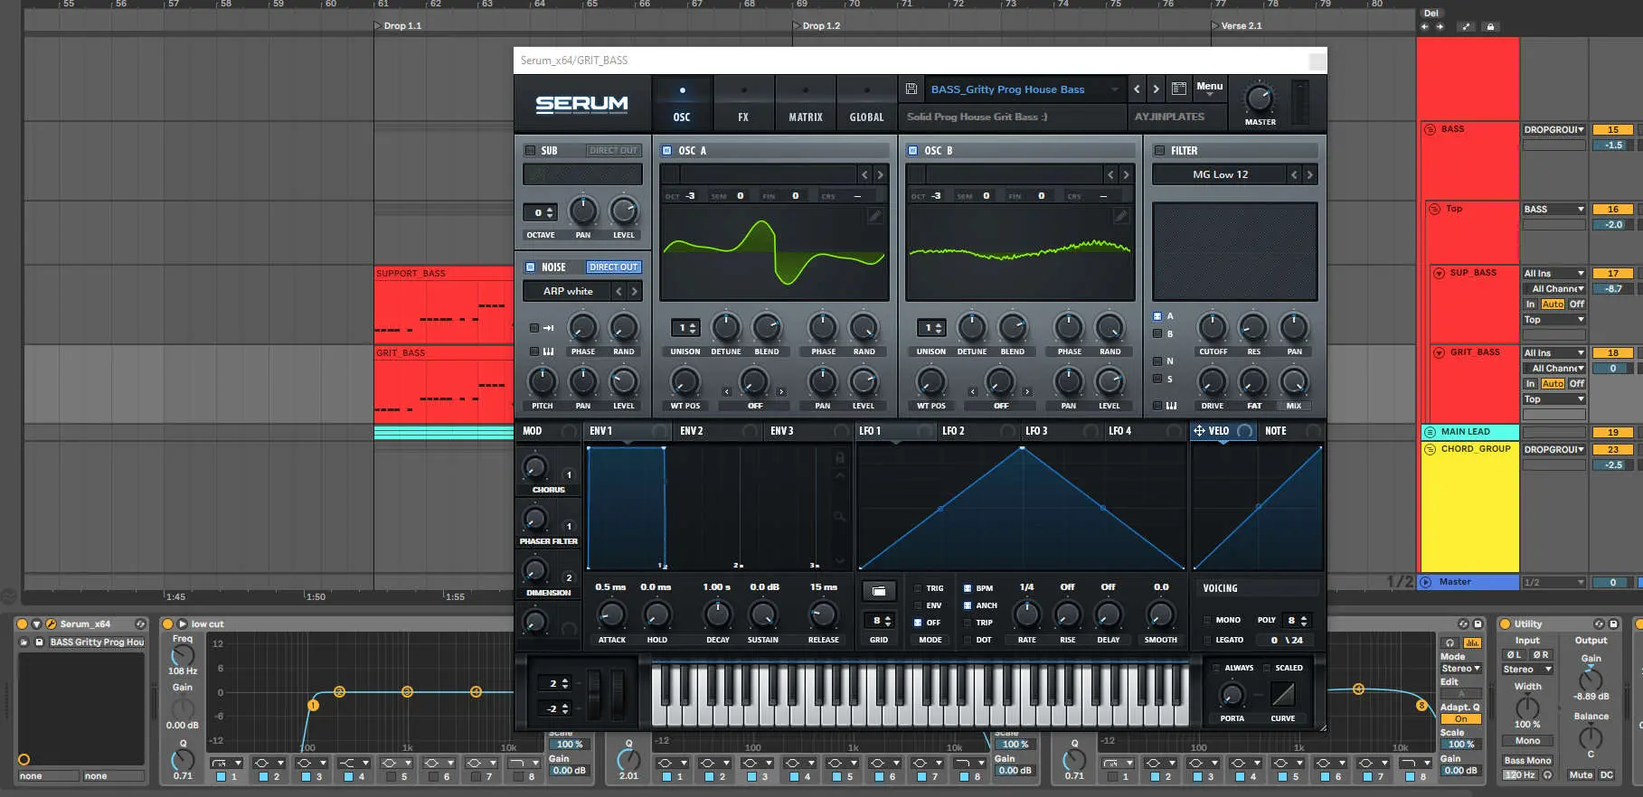This screenshot has width=1643, height=797.
Task: Click the envelope zoom magnifier icon
Action: point(839,516)
